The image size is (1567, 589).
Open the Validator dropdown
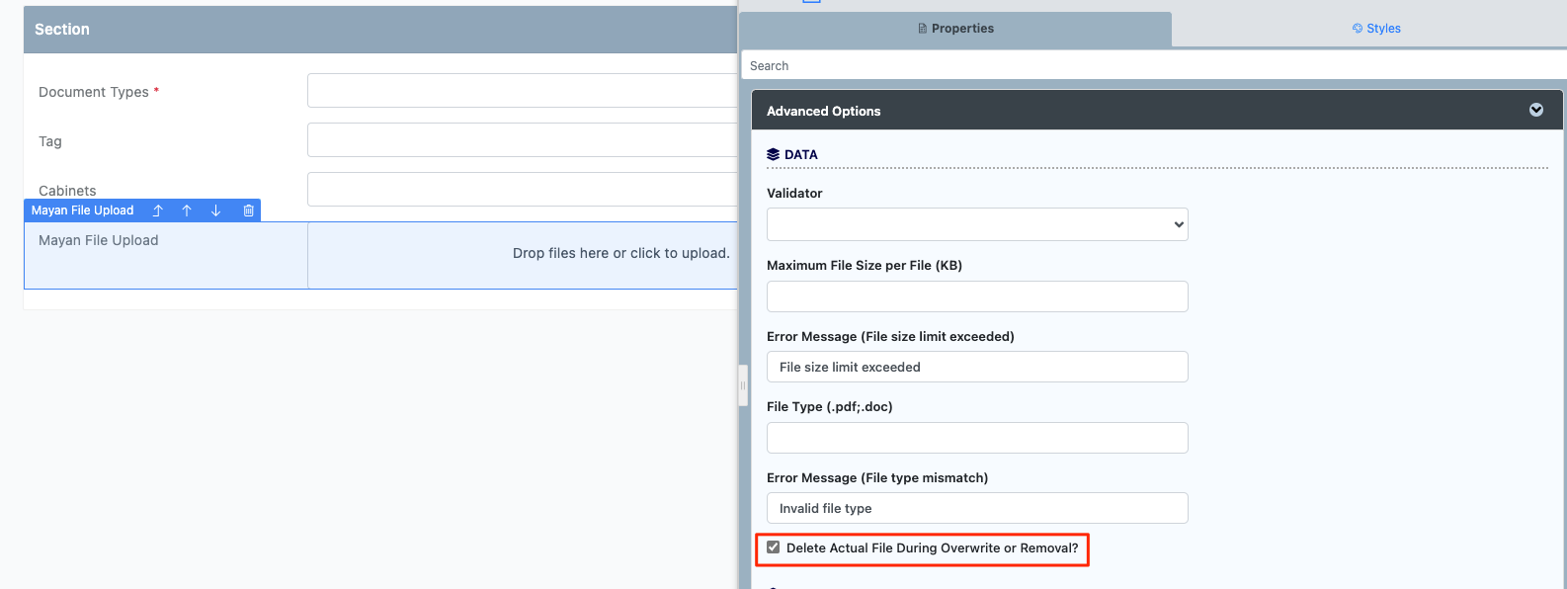[977, 224]
